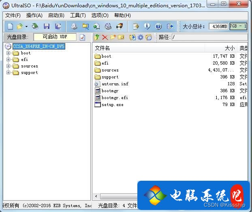
Task: Click the Rename folder label icon
Action: [x=121, y=37]
